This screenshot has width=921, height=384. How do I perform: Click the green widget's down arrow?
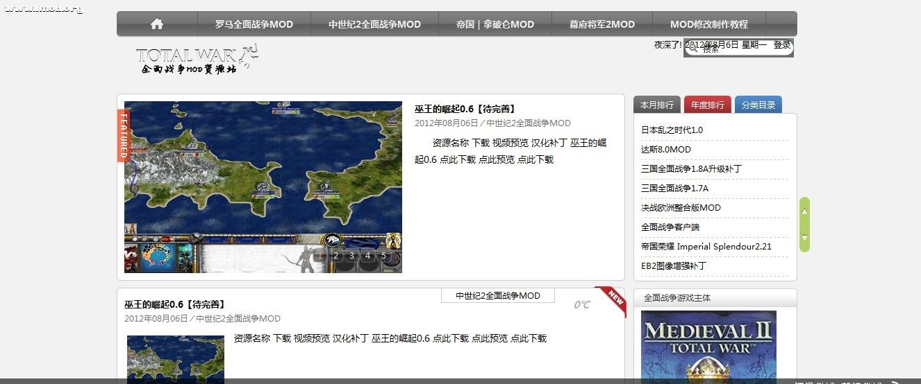[x=804, y=238]
